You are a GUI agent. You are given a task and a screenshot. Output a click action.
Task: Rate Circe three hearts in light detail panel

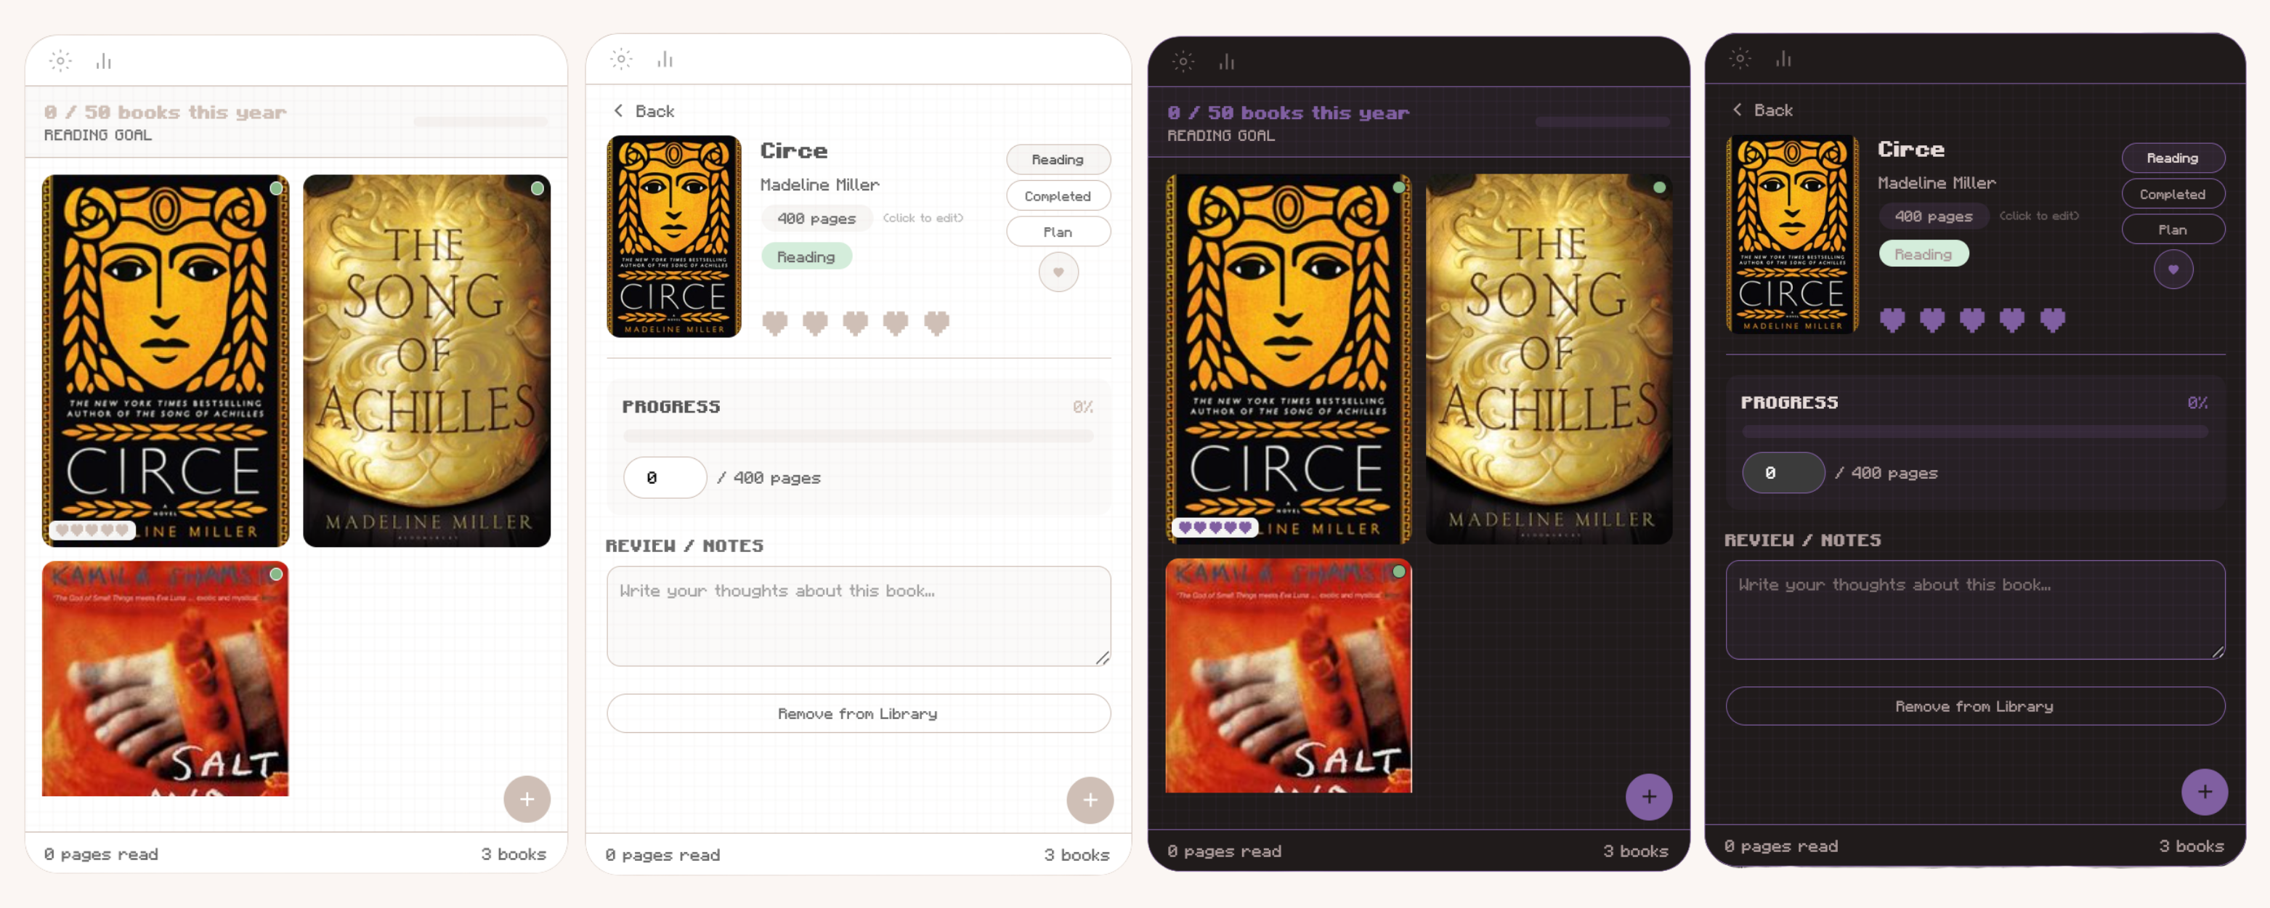pos(856,323)
